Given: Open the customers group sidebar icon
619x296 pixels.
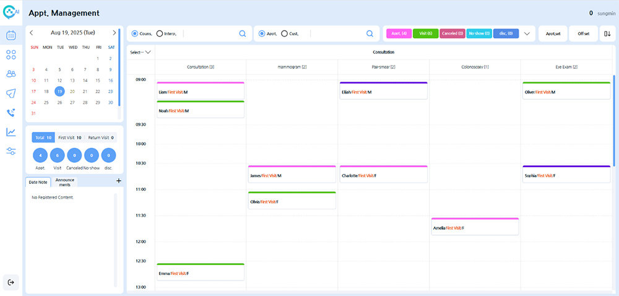Looking at the screenshot, I should (11, 74).
